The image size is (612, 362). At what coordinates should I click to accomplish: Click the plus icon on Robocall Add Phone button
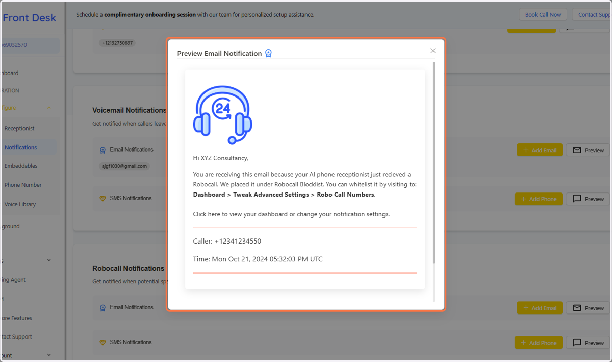click(523, 343)
